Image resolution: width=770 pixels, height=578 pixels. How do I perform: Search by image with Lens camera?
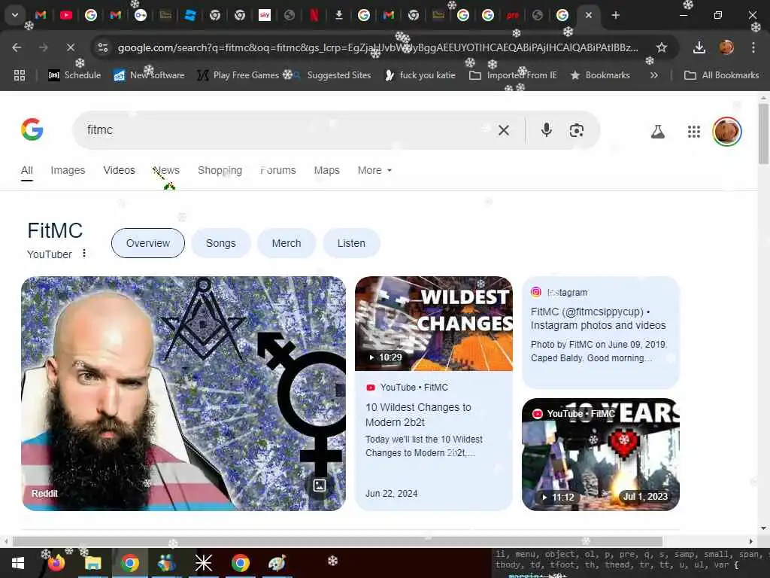577,130
